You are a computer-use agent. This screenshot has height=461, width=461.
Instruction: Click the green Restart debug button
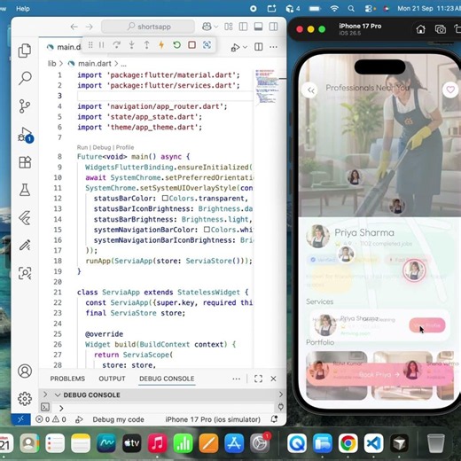(x=176, y=45)
